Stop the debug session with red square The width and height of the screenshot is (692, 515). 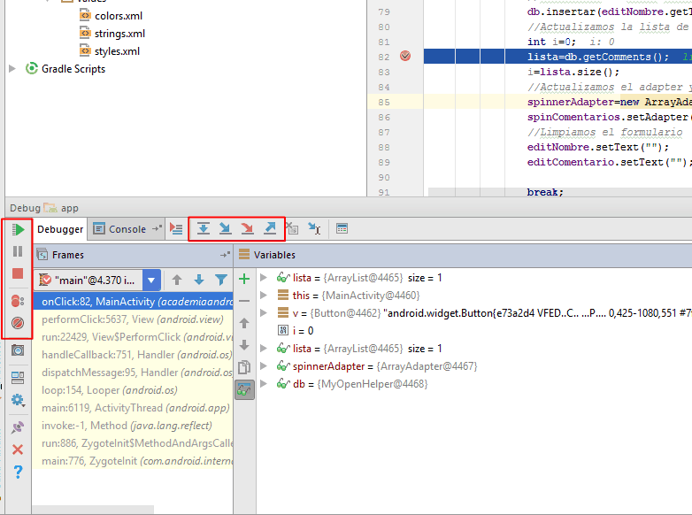[x=18, y=273]
